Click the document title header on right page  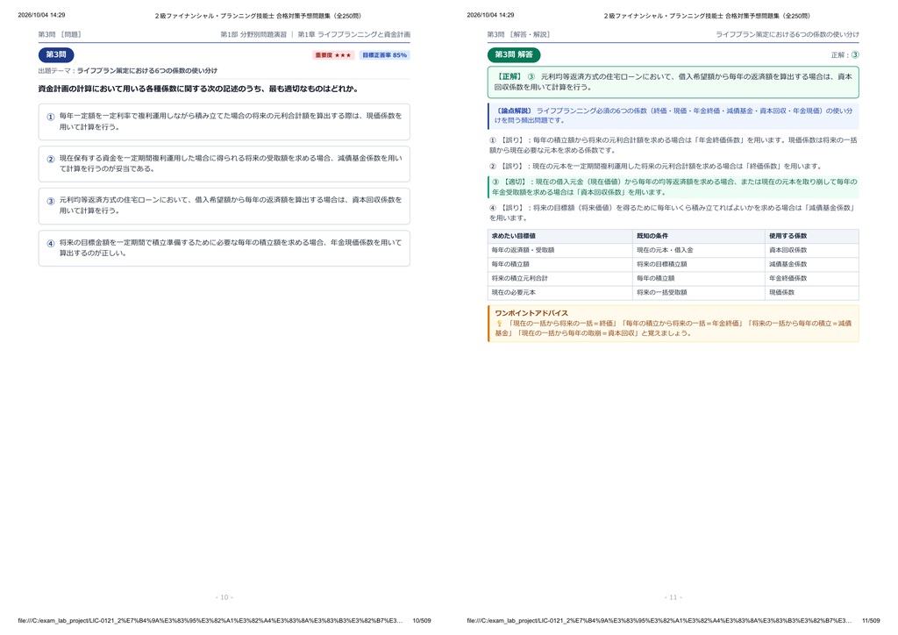[707, 16]
